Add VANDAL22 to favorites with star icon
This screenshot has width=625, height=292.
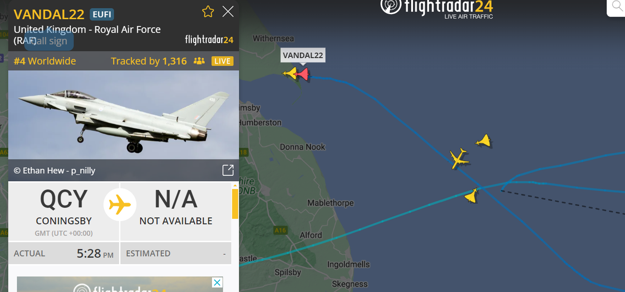tap(208, 12)
